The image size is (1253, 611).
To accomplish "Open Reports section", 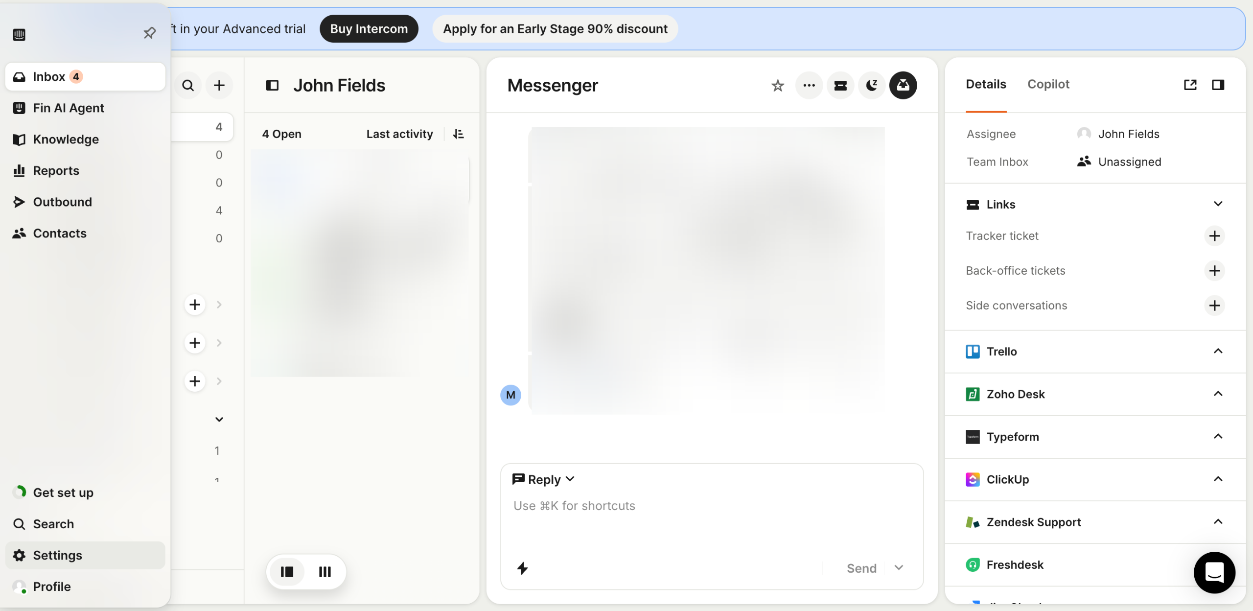I will (x=85, y=170).
